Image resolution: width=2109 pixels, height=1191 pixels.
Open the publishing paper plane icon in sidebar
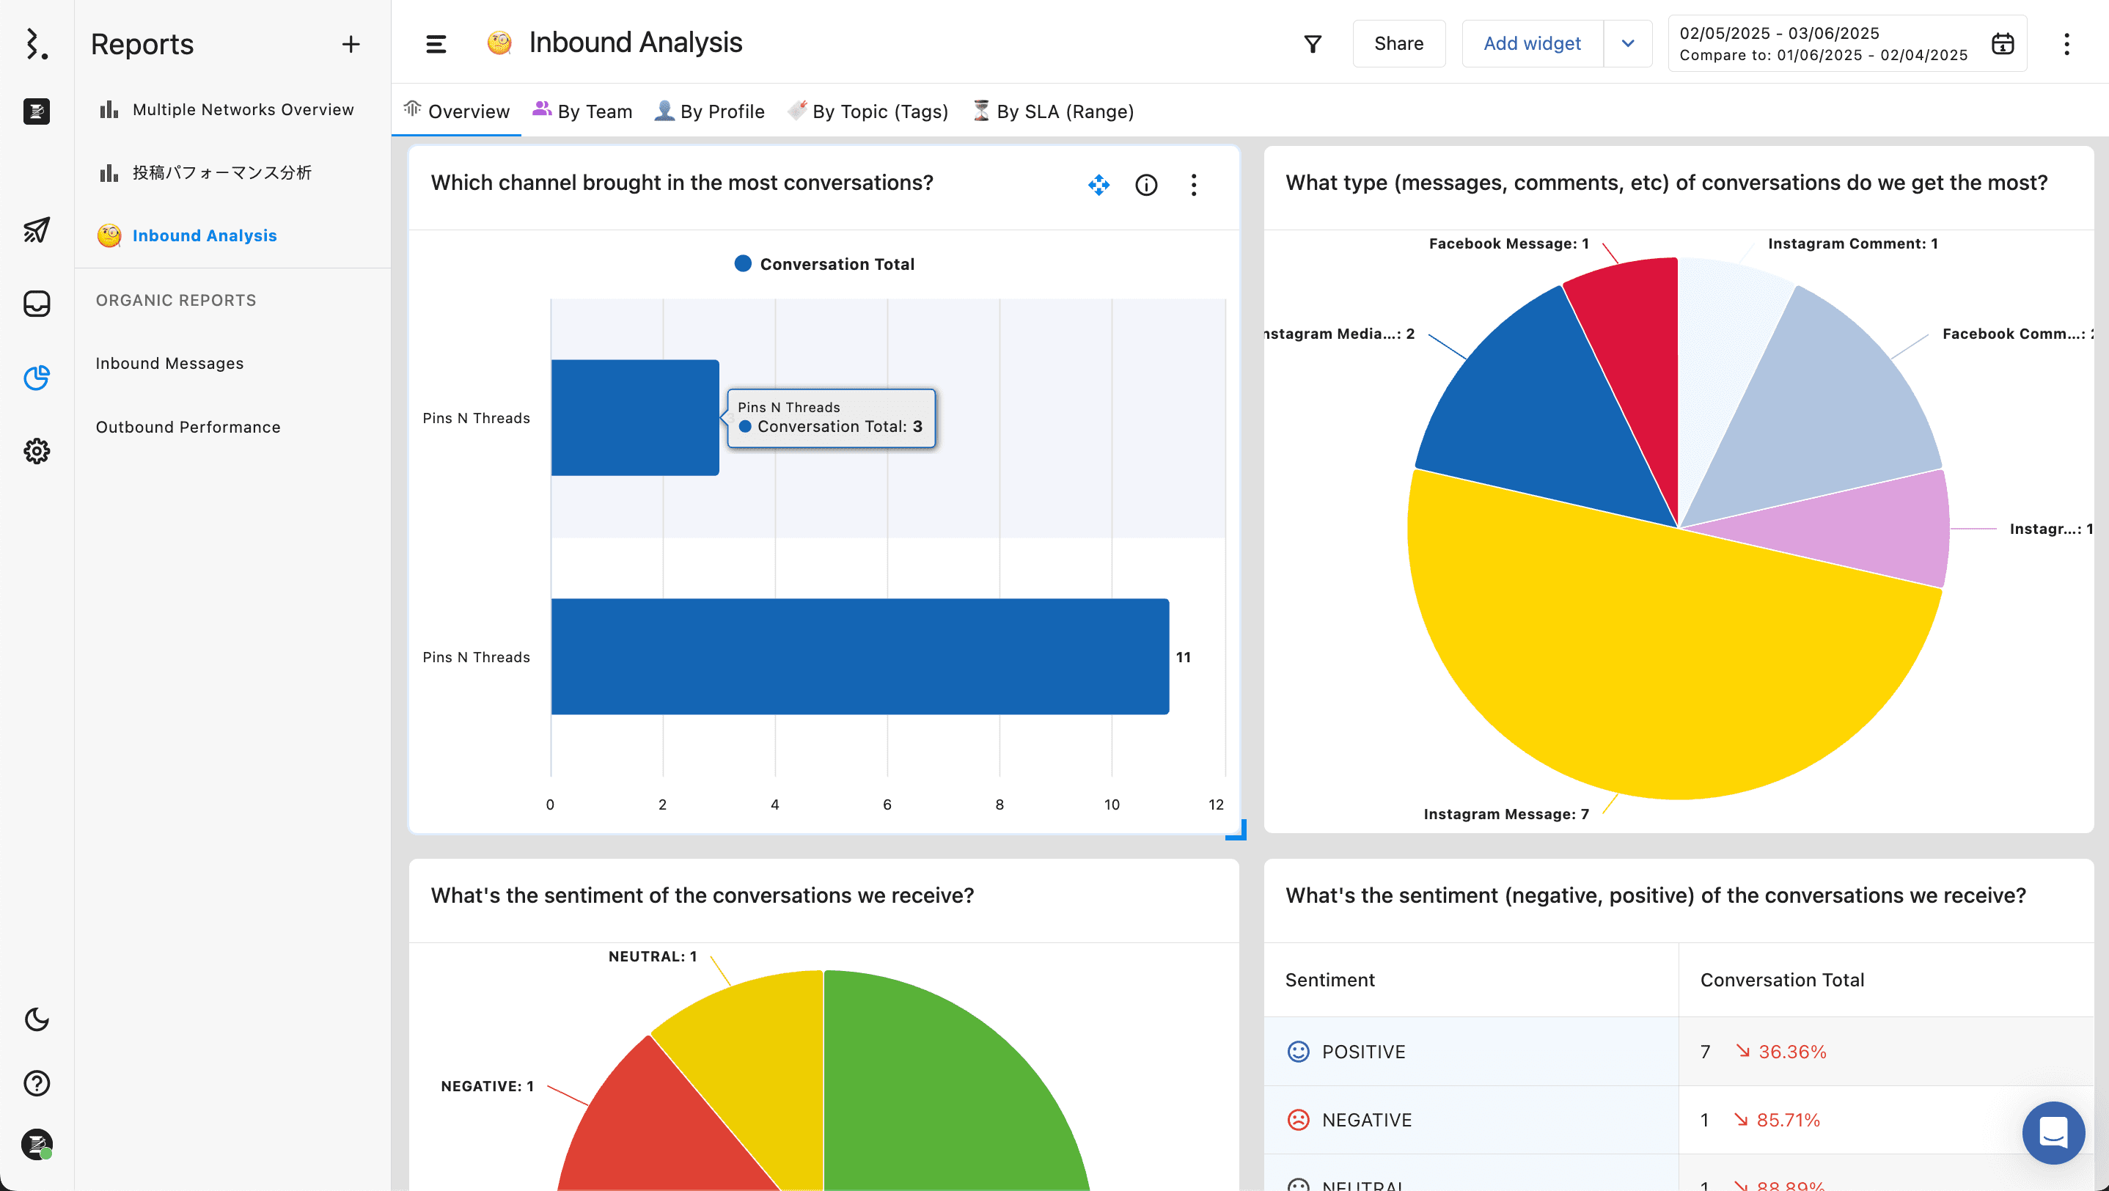tap(36, 230)
